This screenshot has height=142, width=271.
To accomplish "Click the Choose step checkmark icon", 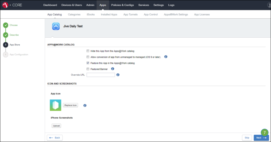I will (6, 25).
